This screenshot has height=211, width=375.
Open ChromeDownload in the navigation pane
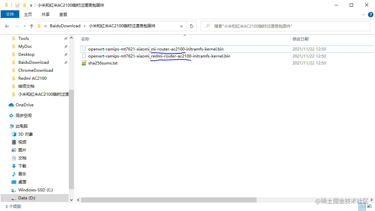click(36, 70)
